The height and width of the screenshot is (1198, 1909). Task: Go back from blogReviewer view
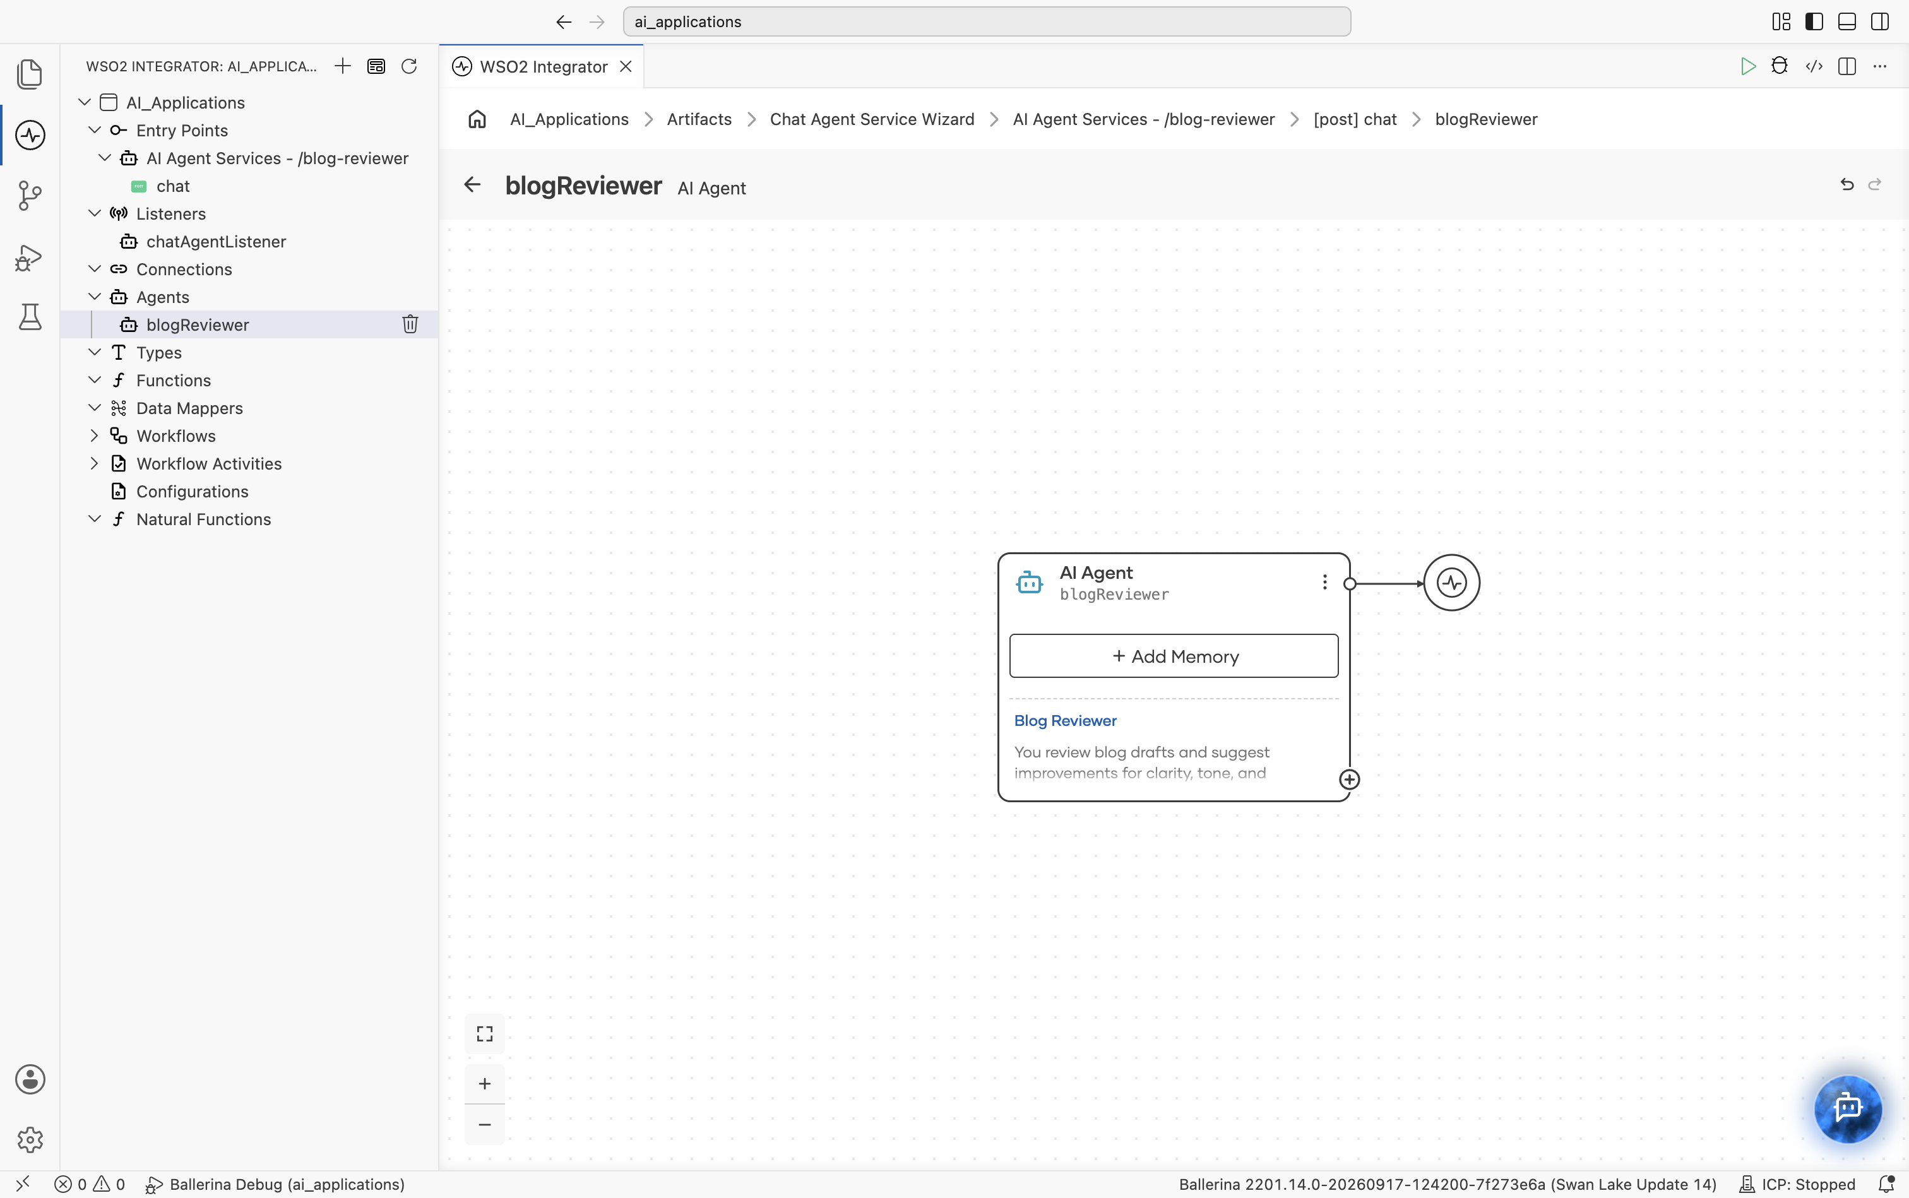(x=472, y=184)
